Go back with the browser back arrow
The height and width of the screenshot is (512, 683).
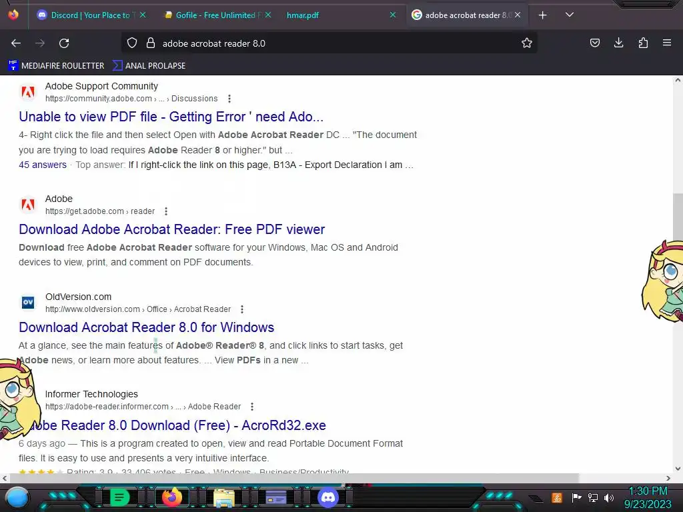pyautogui.click(x=16, y=43)
